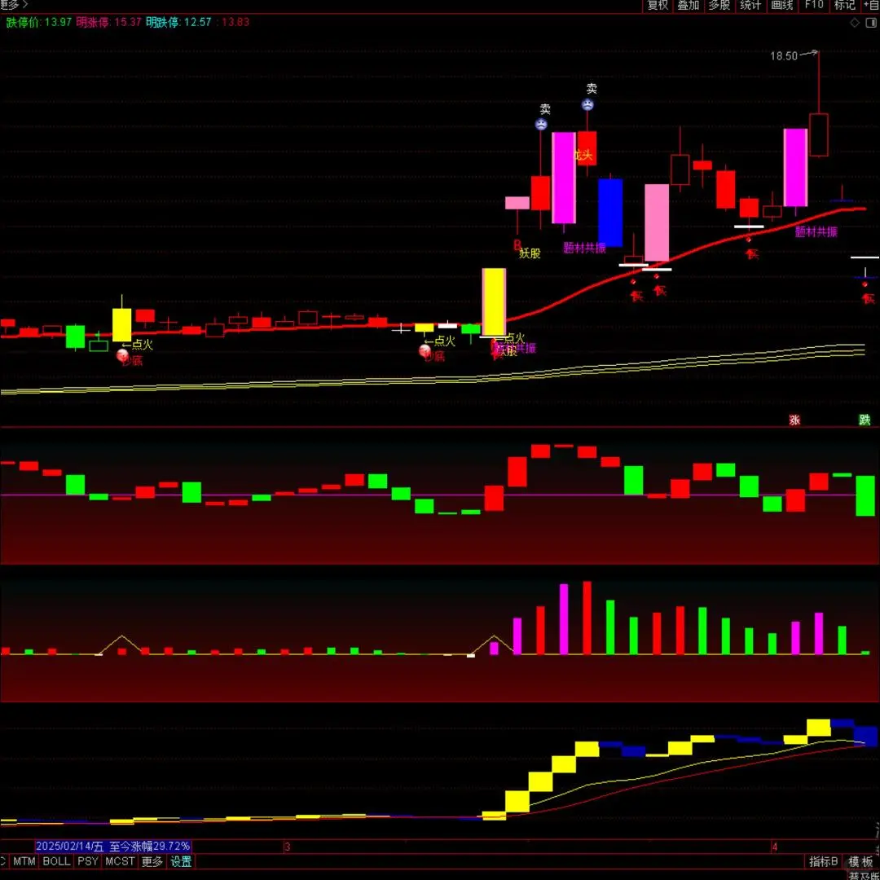Click the month 4 marker on time axis
Viewport: 880px width, 880px height.
point(775,847)
